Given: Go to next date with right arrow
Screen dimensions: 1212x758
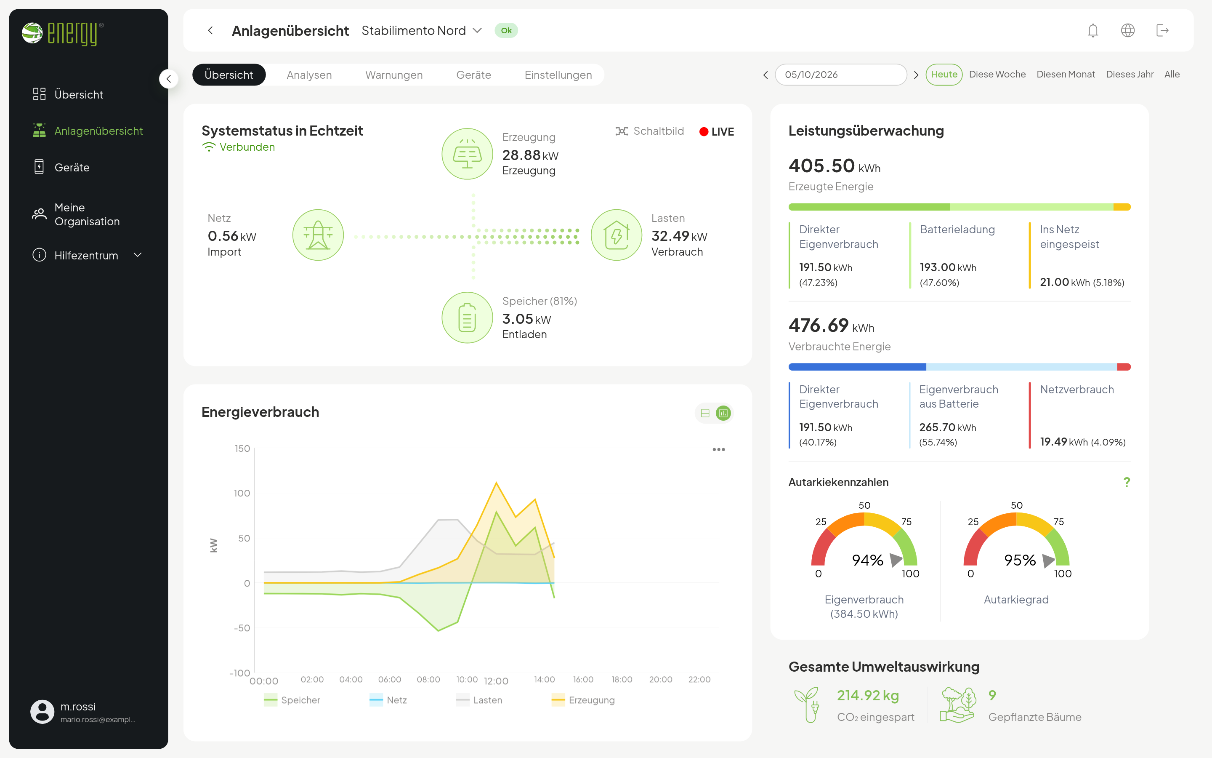Looking at the screenshot, I should (916, 75).
